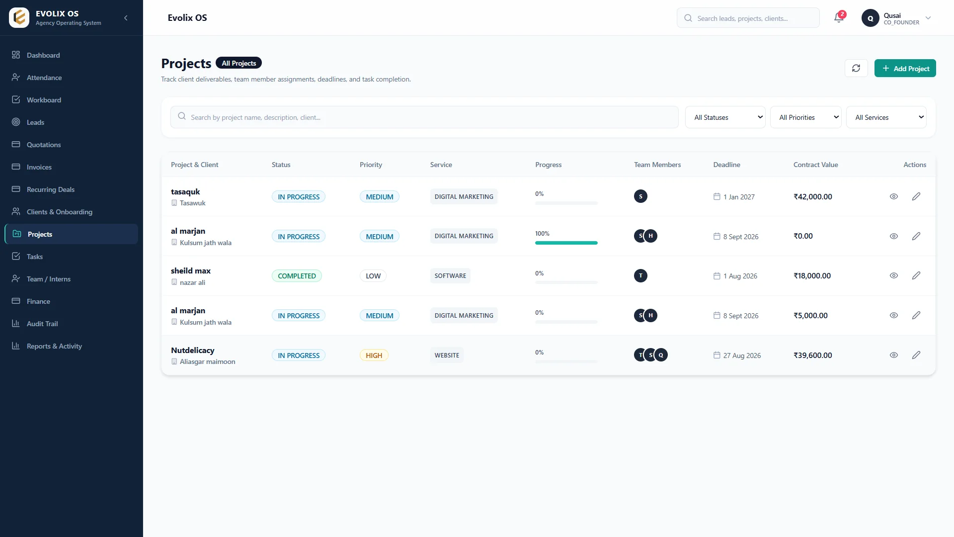Go to Dashboard in the sidebar

(72, 55)
